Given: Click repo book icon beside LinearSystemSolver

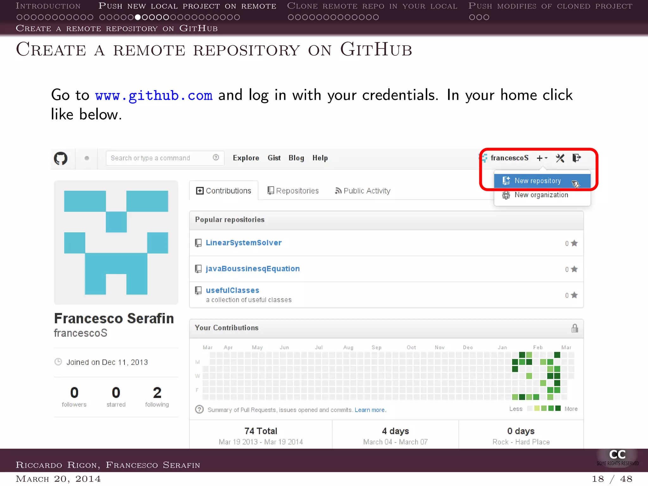Looking at the screenshot, I should point(198,243).
